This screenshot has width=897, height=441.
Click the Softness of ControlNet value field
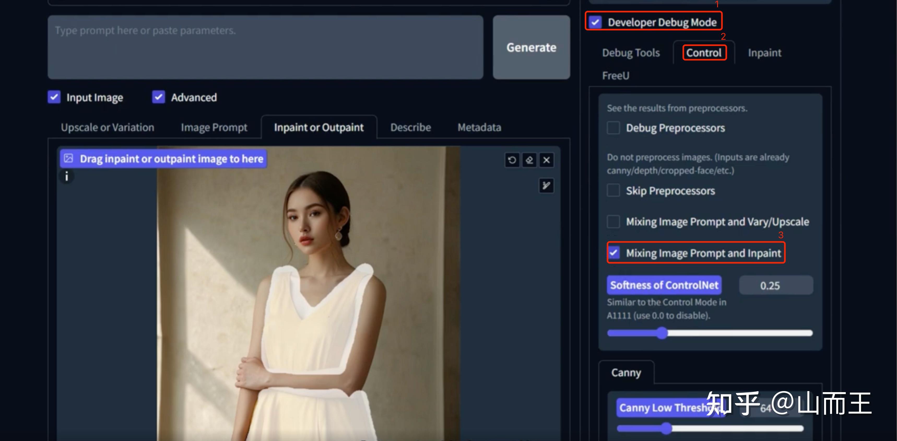pyautogui.click(x=776, y=285)
